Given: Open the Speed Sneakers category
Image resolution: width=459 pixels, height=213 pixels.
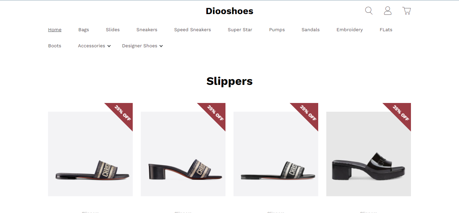Looking at the screenshot, I should pos(193,30).
